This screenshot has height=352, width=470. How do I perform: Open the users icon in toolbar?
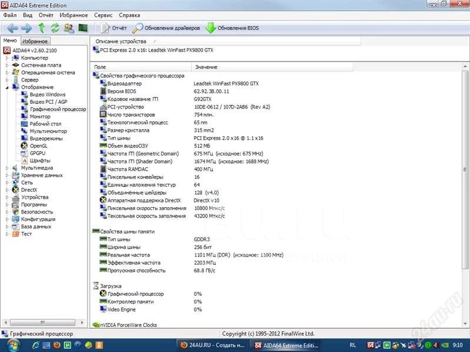[x=69, y=28]
